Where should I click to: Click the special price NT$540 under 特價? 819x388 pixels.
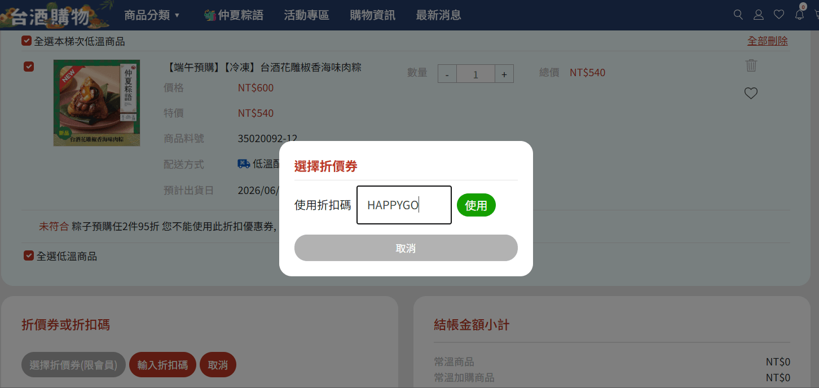256,113
